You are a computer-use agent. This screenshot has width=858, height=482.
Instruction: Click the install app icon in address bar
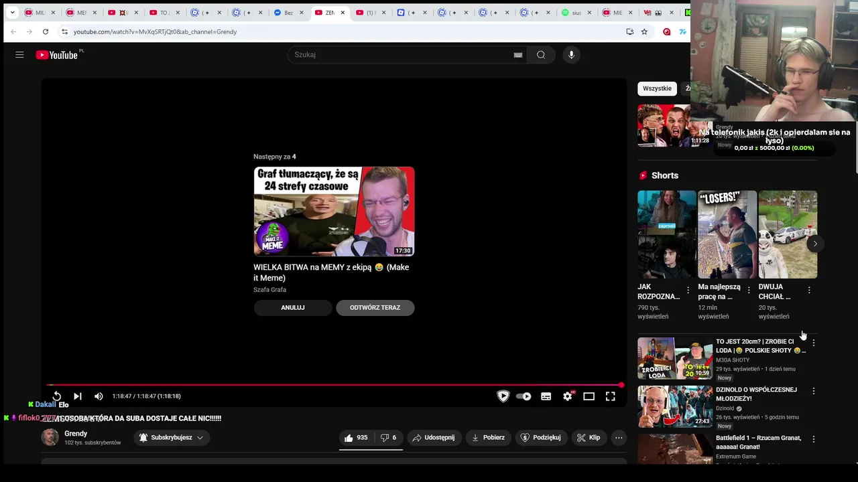click(x=629, y=31)
